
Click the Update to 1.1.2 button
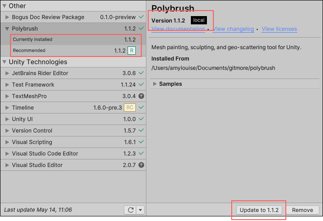[x=259, y=210]
